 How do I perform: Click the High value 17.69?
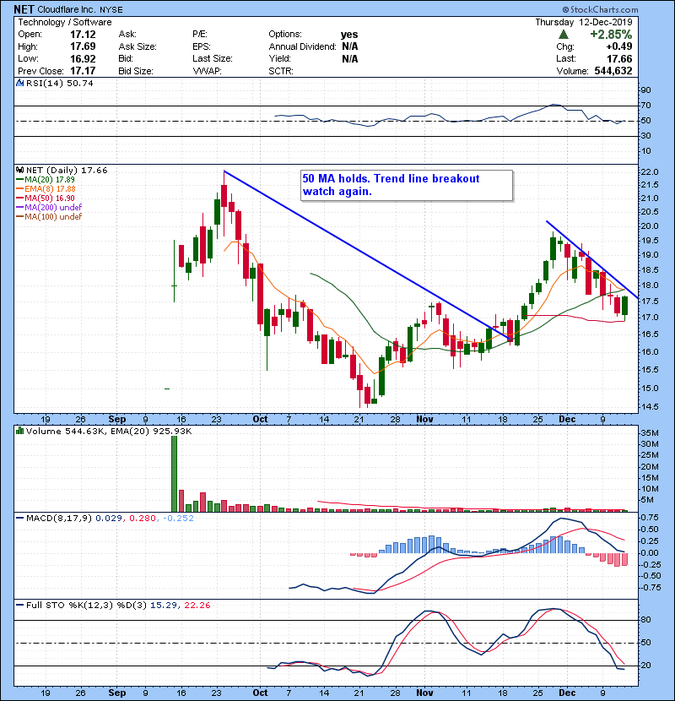[83, 46]
